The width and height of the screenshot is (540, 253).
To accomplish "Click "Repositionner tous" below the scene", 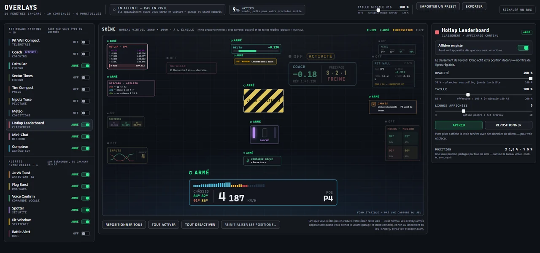I will [x=124, y=225].
